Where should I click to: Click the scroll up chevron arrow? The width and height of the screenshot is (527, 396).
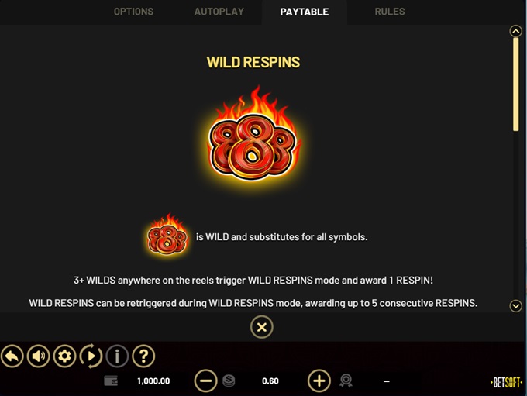(x=516, y=31)
